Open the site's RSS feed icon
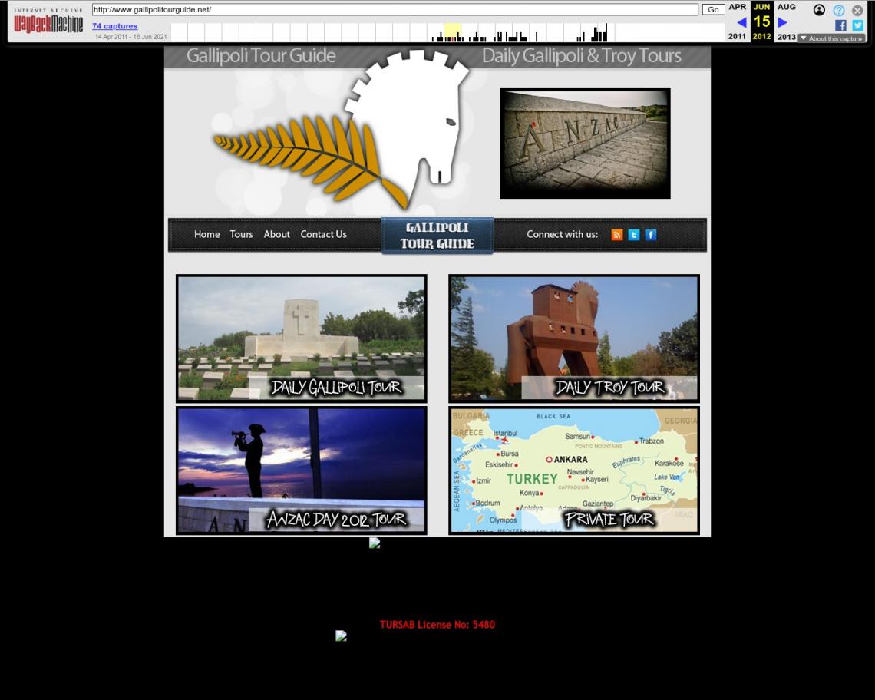Screen dimensions: 875x700 616,235
